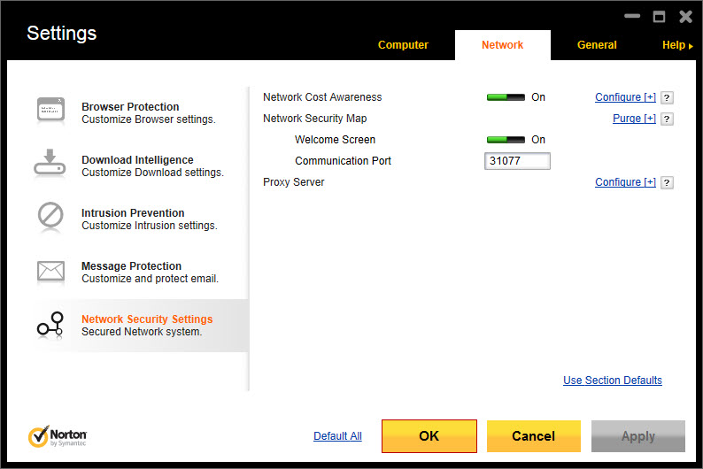Screen dimensions: 703x469
Task: Open Intrusion Prevention settings section
Action: (x=140, y=219)
